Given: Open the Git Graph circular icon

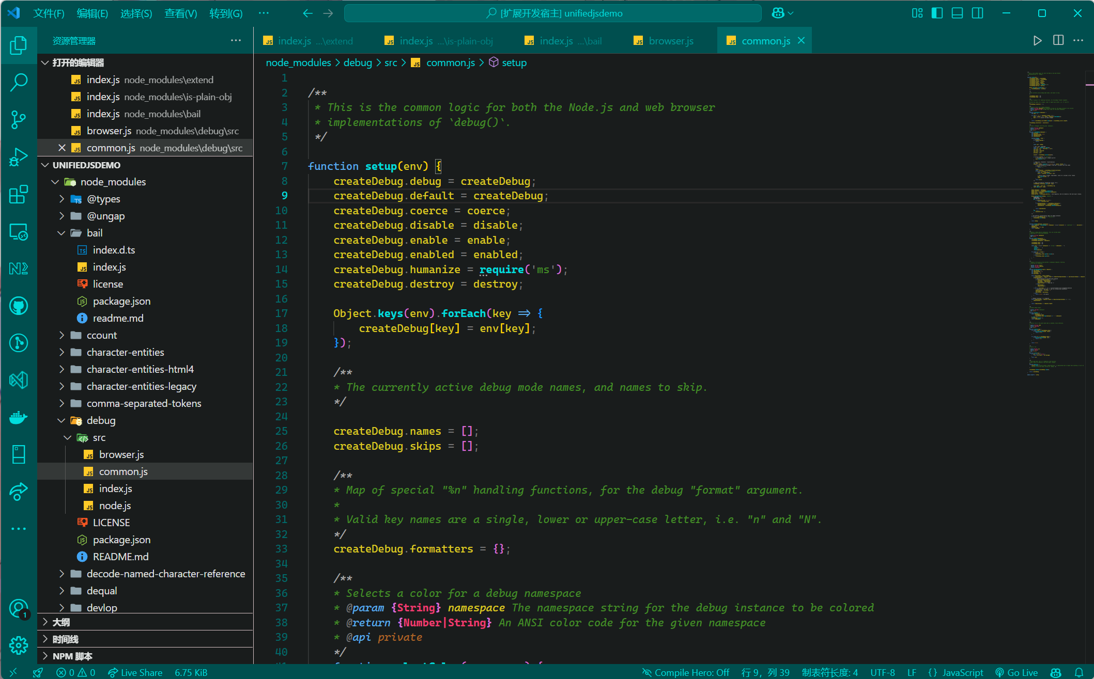Looking at the screenshot, I should [x=19, y=343].
